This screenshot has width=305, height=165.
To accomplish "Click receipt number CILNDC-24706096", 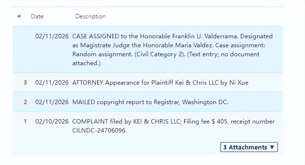I will point(99,130).
